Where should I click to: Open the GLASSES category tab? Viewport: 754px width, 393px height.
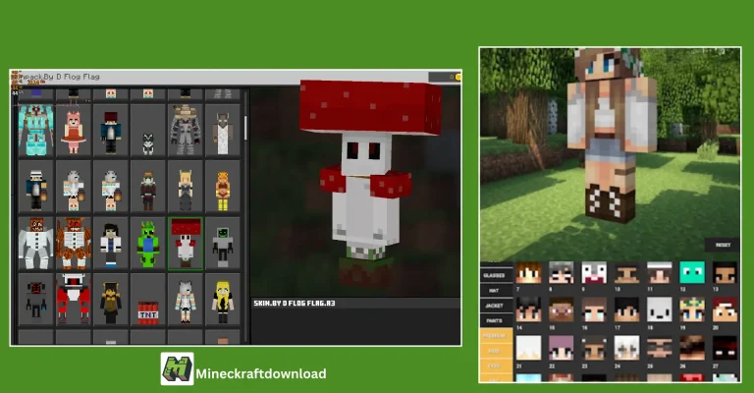click(x=495, y=275)
